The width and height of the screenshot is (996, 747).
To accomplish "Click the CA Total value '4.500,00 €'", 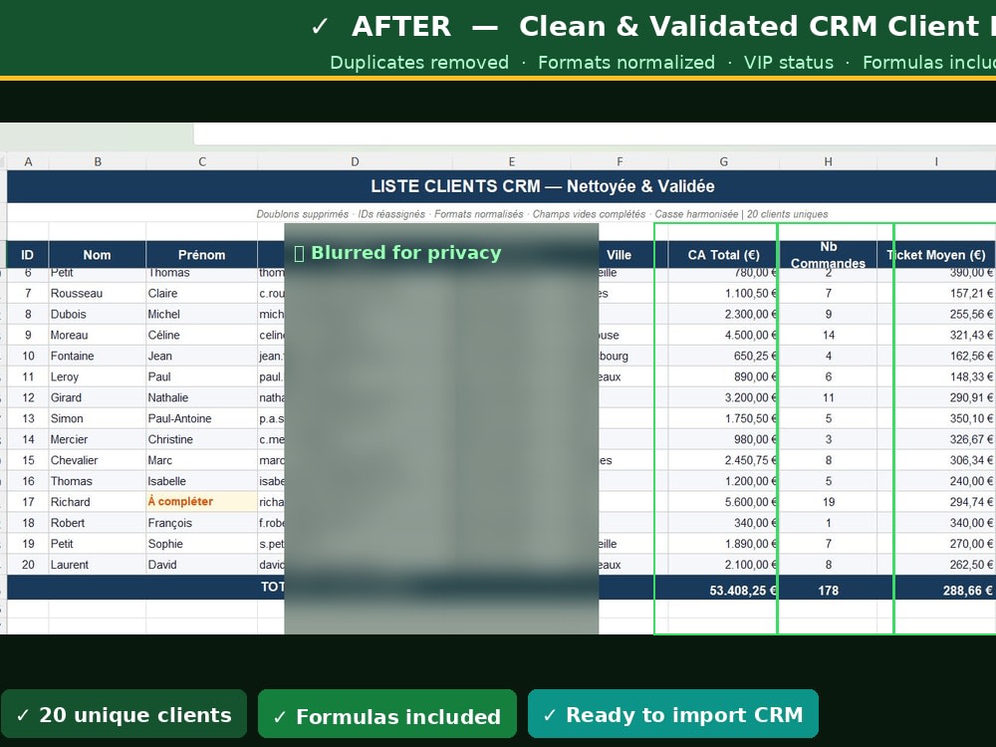I will coord(723,336).
